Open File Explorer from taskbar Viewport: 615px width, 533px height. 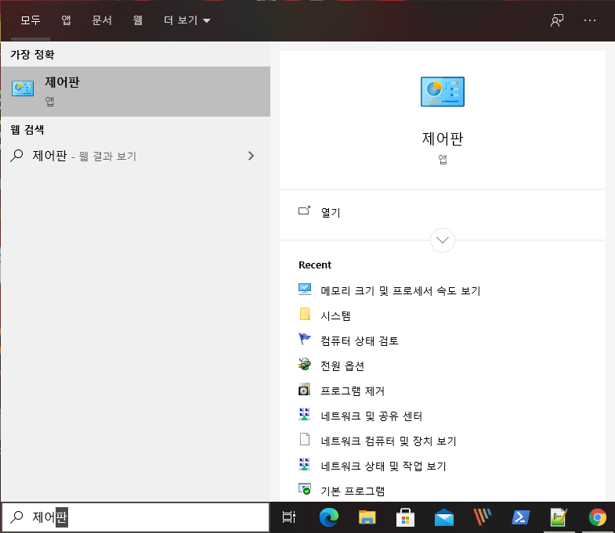point(367,517)
